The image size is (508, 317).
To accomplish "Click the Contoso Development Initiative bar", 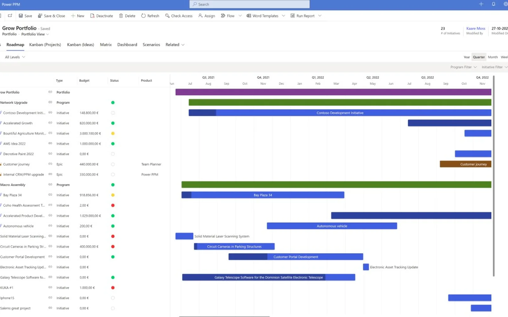I will point(340,113).
